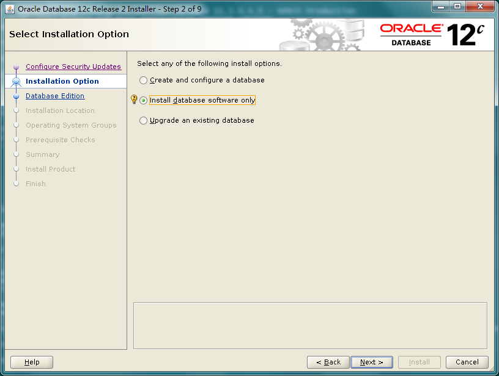Select Install database software only option
Viewport: 499px width, 376px height.
(144, 100)
